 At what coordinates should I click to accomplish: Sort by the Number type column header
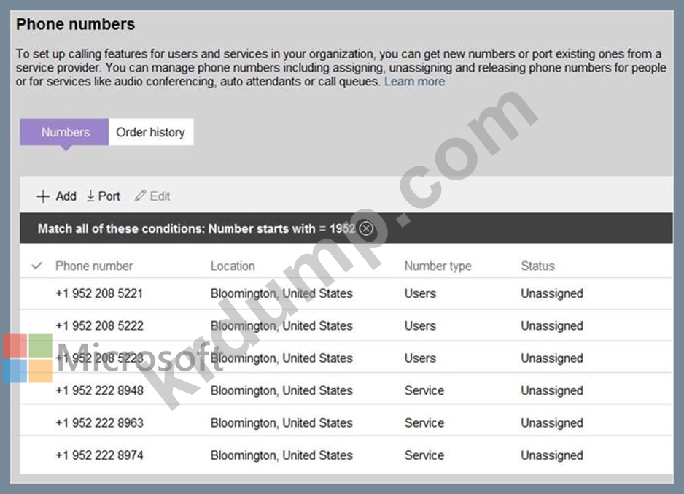coord(438,266)
